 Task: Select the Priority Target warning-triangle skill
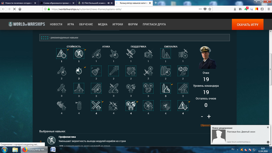coord(62,54)
